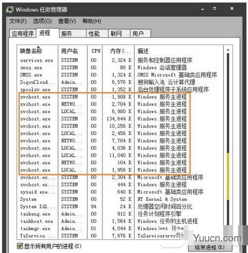The image size is (248, 253).
Task: Select the System Idle process row
Action: pos(120,206)
